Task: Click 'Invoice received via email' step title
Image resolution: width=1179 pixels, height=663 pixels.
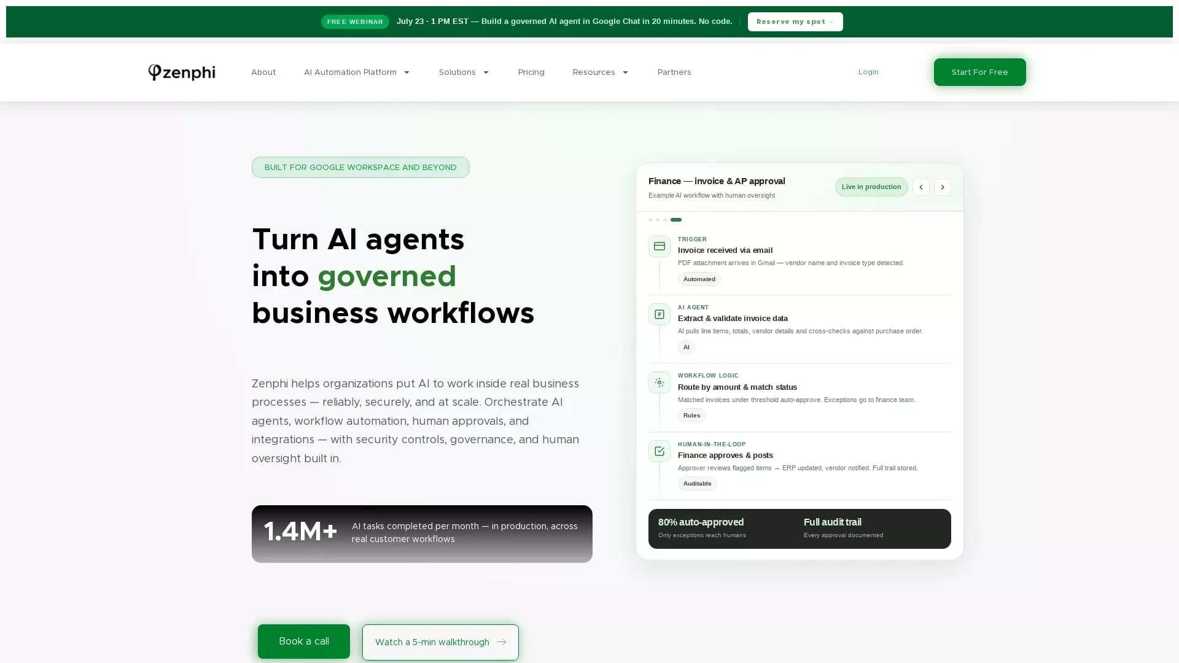Action: click(725, 250)
